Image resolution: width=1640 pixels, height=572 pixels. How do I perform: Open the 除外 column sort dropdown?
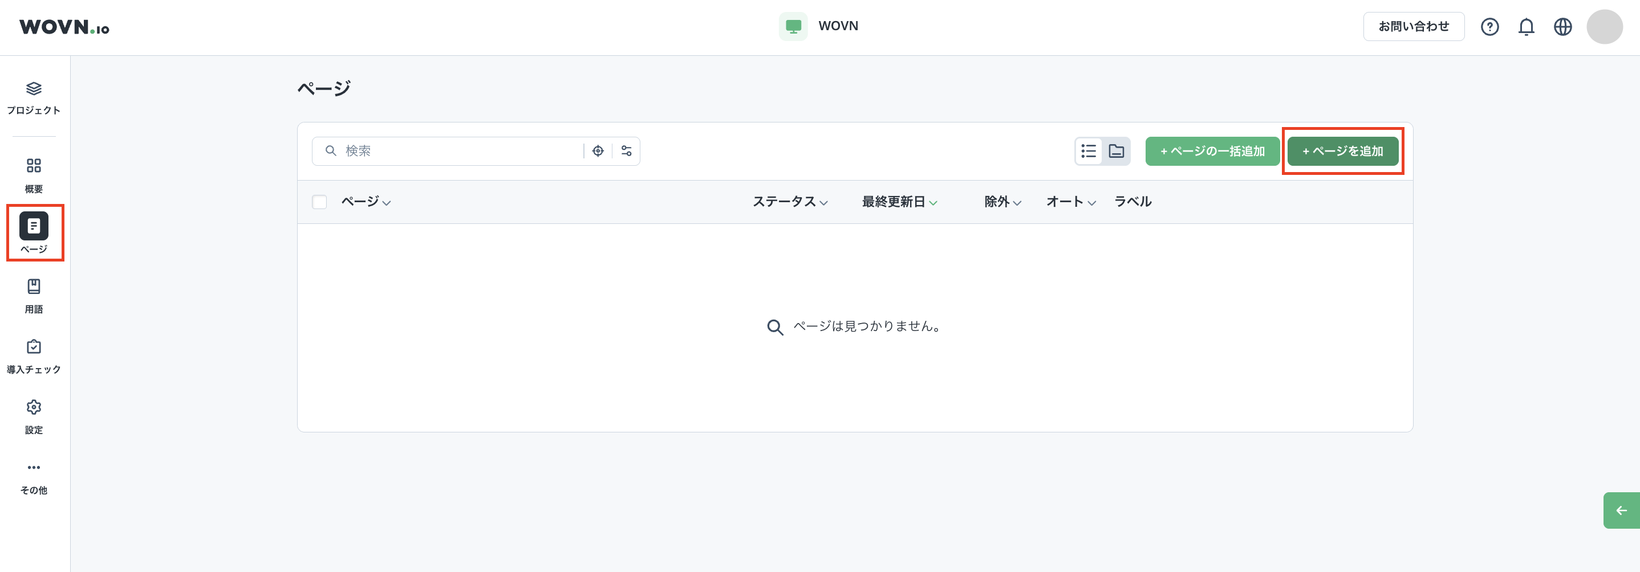pyautogui.click(x=1000, y=202)
